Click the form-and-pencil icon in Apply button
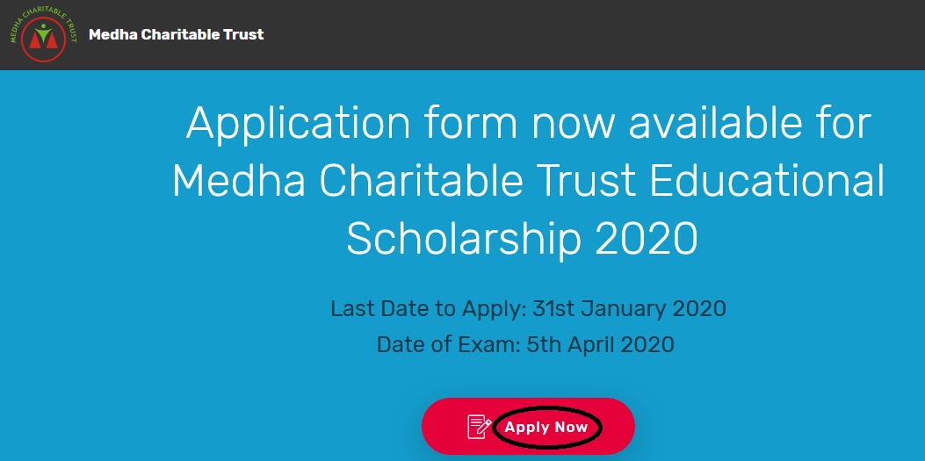Image resolution: width=925 pixels, height=461 pixels. (480, 426)
